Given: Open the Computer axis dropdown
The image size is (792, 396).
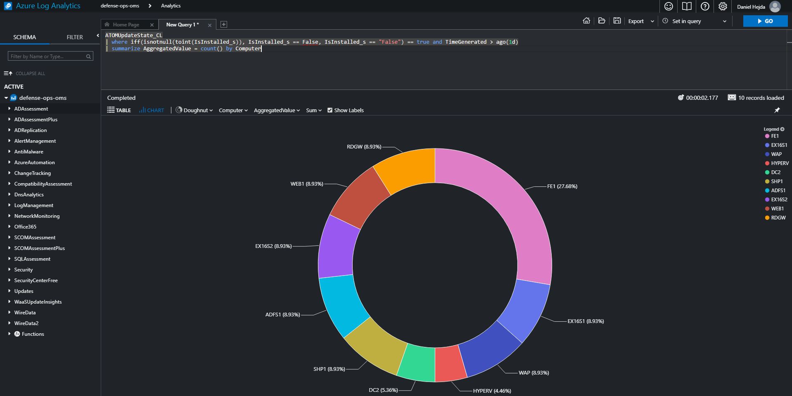Looking at the screenshot, I should 233,110.
